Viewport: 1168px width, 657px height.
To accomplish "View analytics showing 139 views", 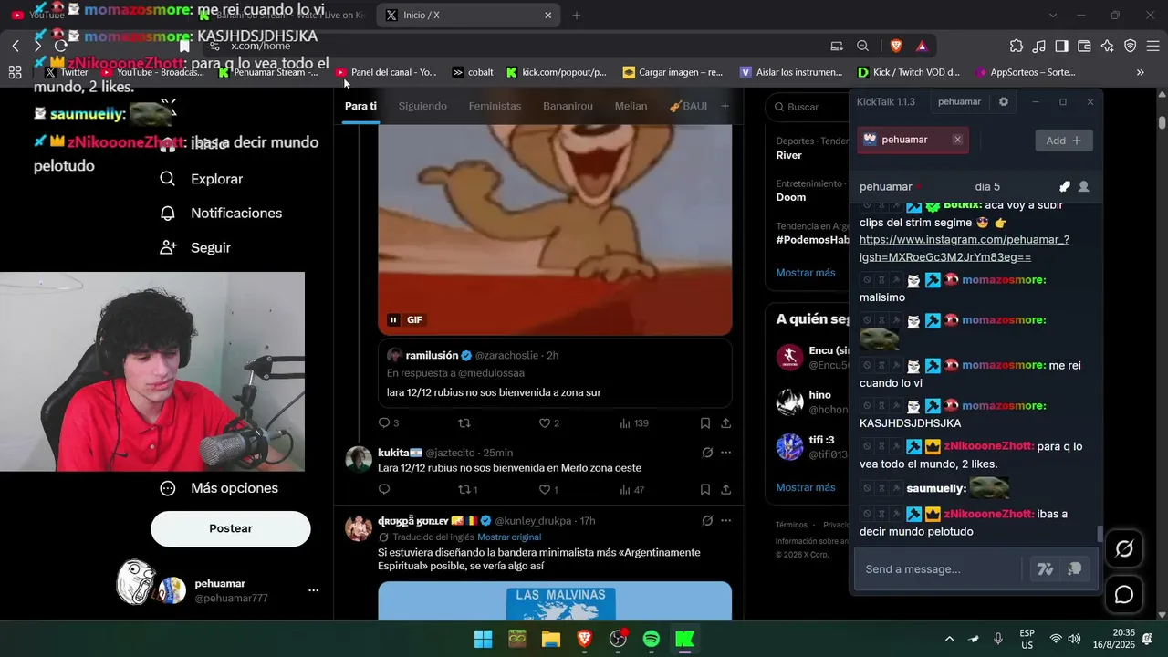I will [634, 423].
